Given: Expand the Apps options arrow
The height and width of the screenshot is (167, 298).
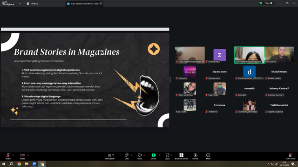Looking at the screenshot, I should click(x=172, y=155).
